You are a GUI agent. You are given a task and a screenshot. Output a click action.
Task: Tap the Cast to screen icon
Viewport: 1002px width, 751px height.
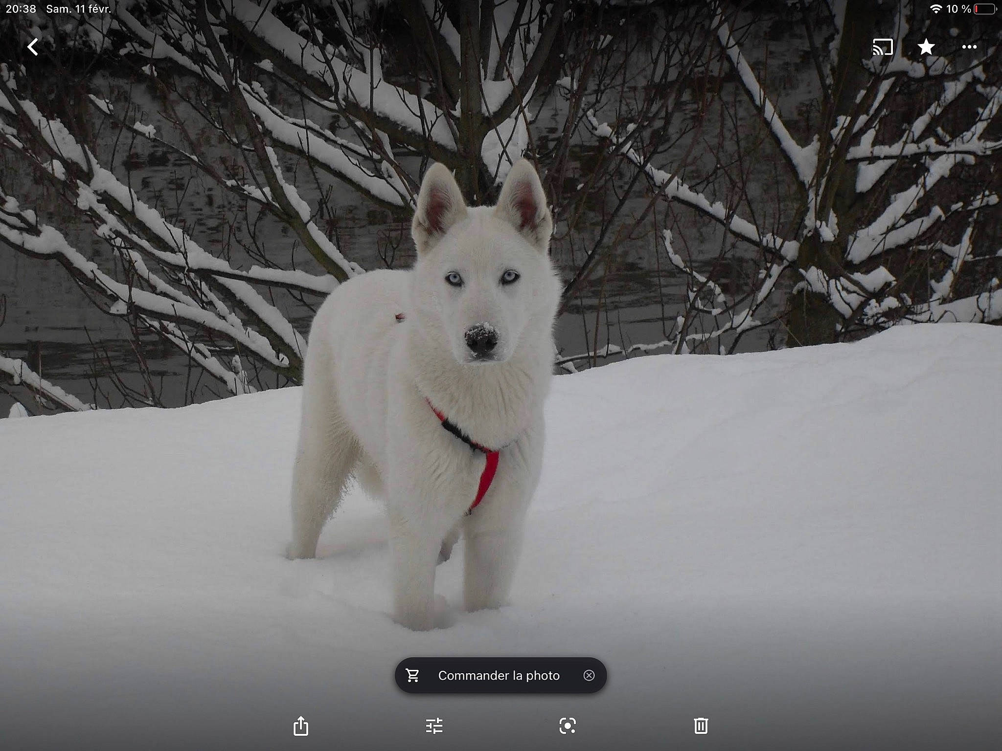[x=883, y=47]
